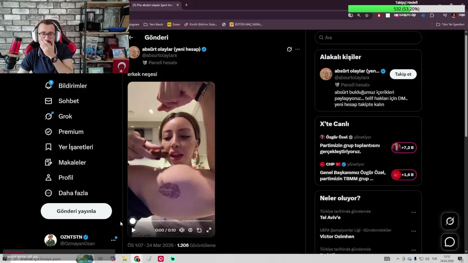Play the video
This screenshot has width=468, height=263.
coord(133,230)
